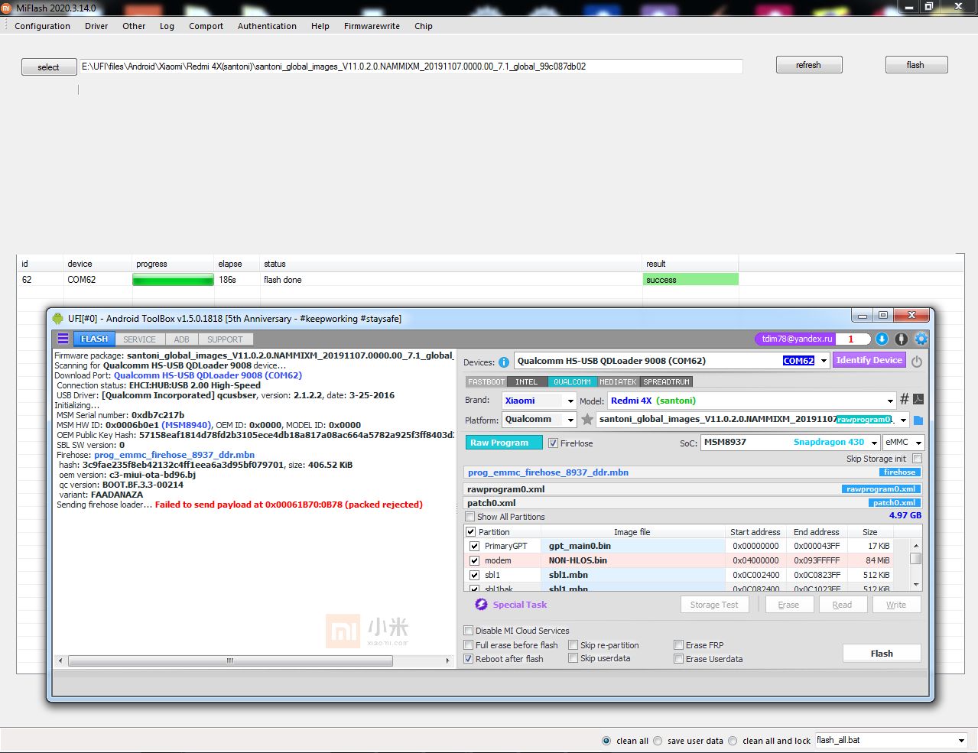Click the tdim78@yandex.ru account badge
978x753 pixels.
[x=797, y=339]
